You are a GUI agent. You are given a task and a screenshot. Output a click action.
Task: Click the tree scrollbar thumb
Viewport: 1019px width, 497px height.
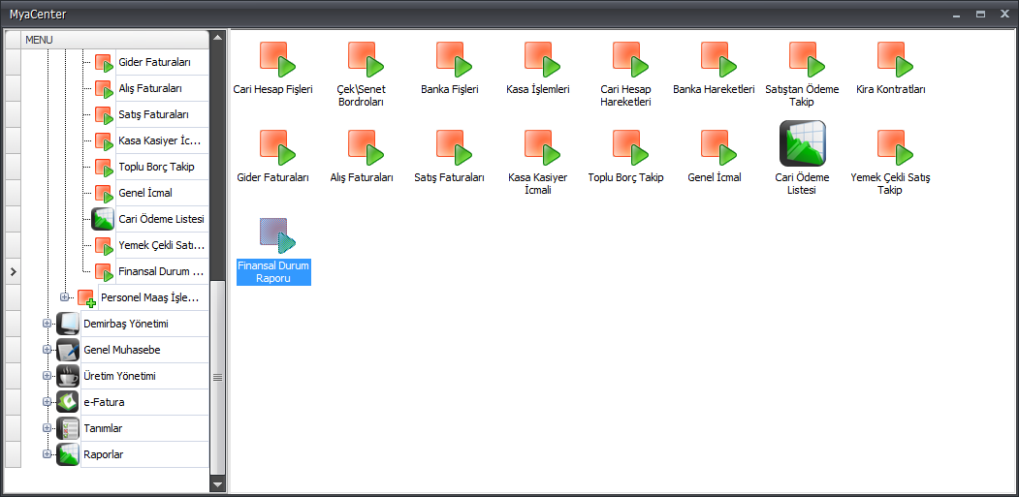pos(217,378)
